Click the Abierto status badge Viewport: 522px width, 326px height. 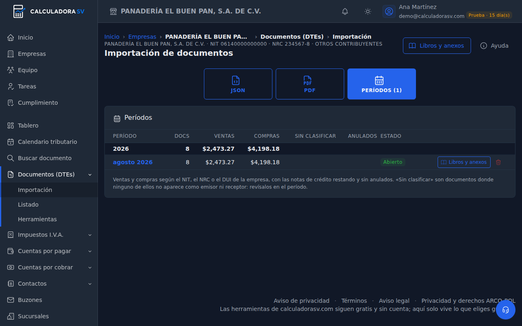393,162
